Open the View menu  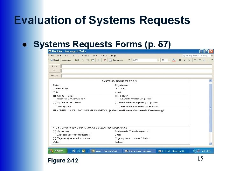tap(67, 56)
